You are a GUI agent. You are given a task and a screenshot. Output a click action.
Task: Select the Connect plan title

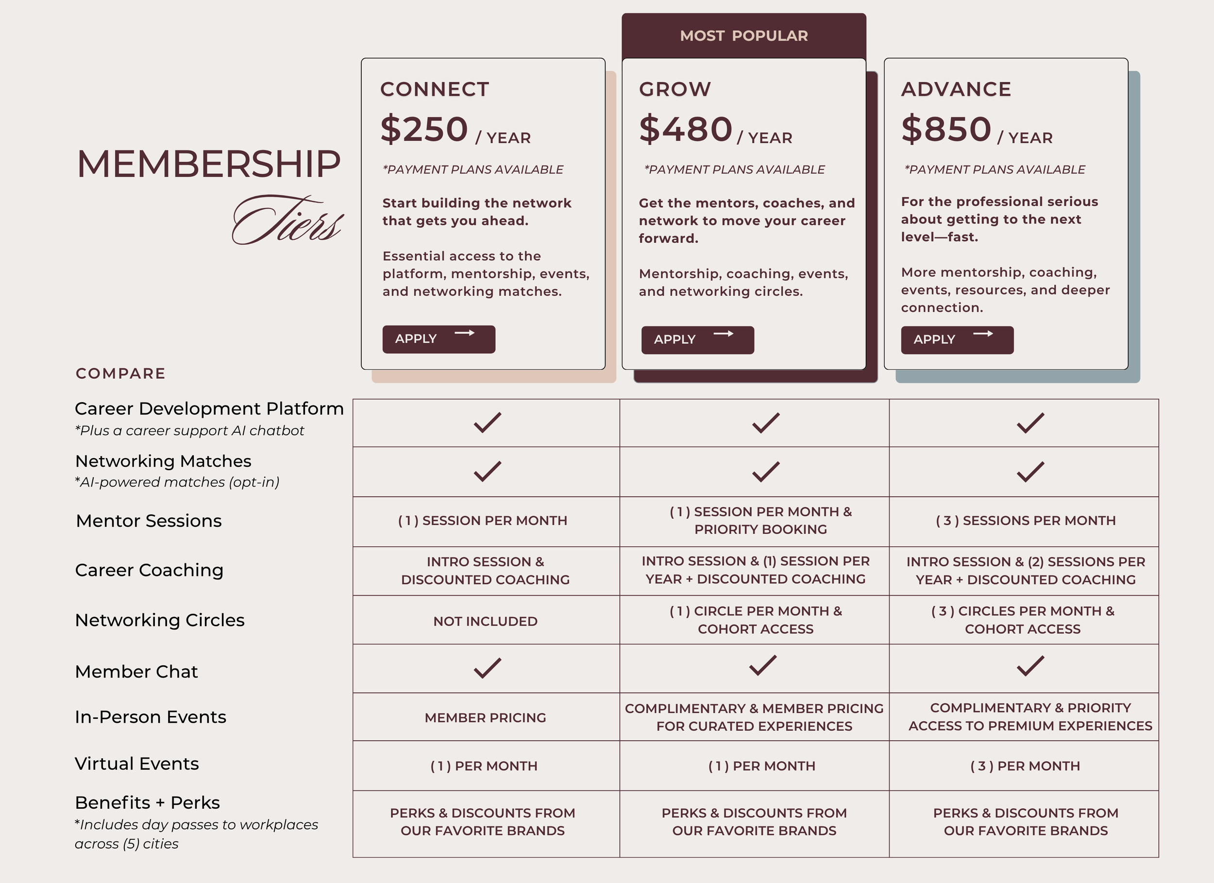click(435, 89)
